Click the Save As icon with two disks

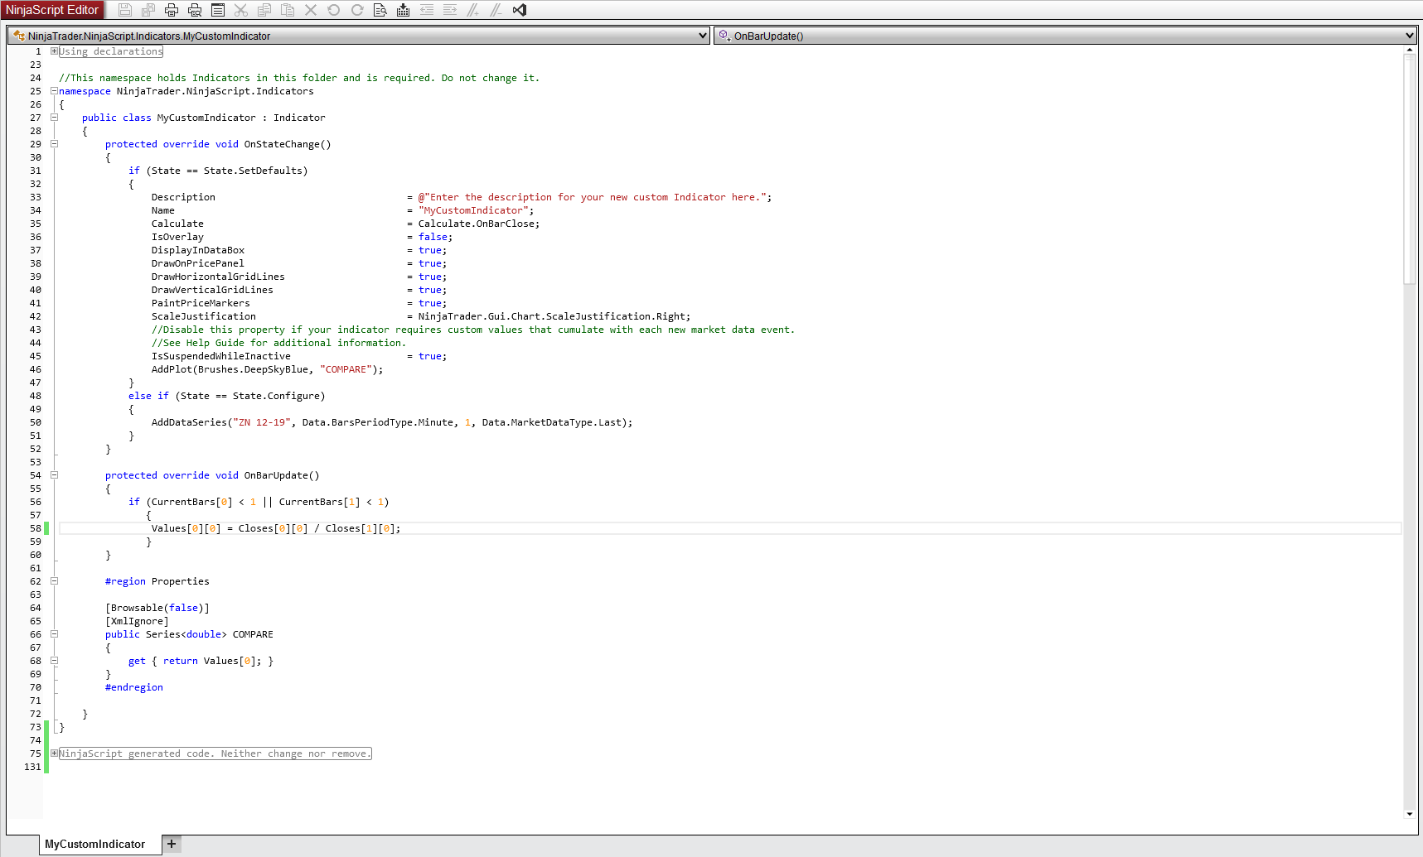(x=148, y=10)
